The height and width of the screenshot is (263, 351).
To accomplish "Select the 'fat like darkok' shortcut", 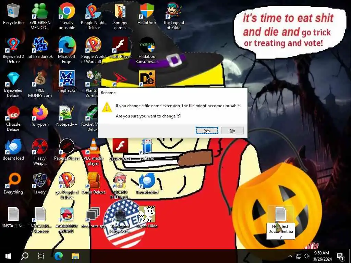I will tap(40, 48).
